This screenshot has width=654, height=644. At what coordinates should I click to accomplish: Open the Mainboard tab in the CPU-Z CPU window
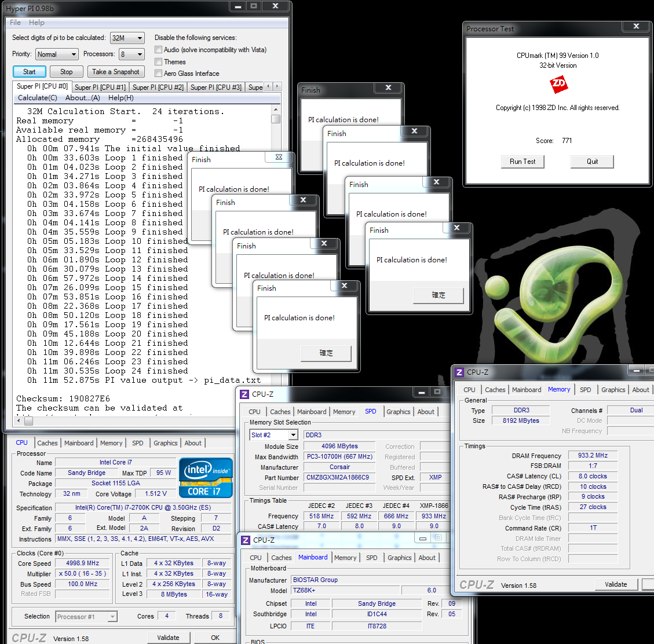79,443
